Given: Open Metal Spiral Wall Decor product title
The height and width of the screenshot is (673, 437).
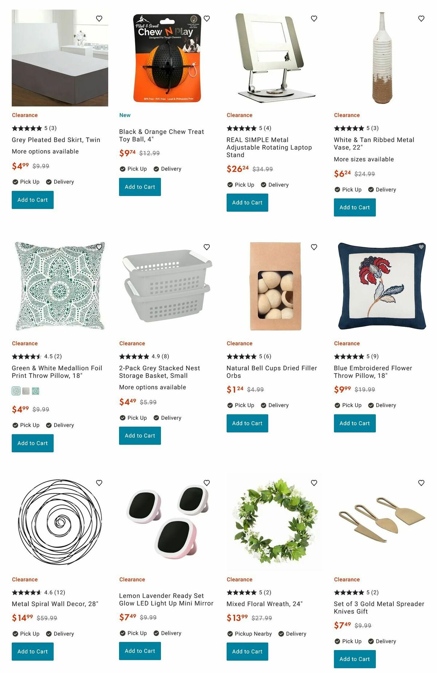Looking at the screenshot, I should click(55, 604).
